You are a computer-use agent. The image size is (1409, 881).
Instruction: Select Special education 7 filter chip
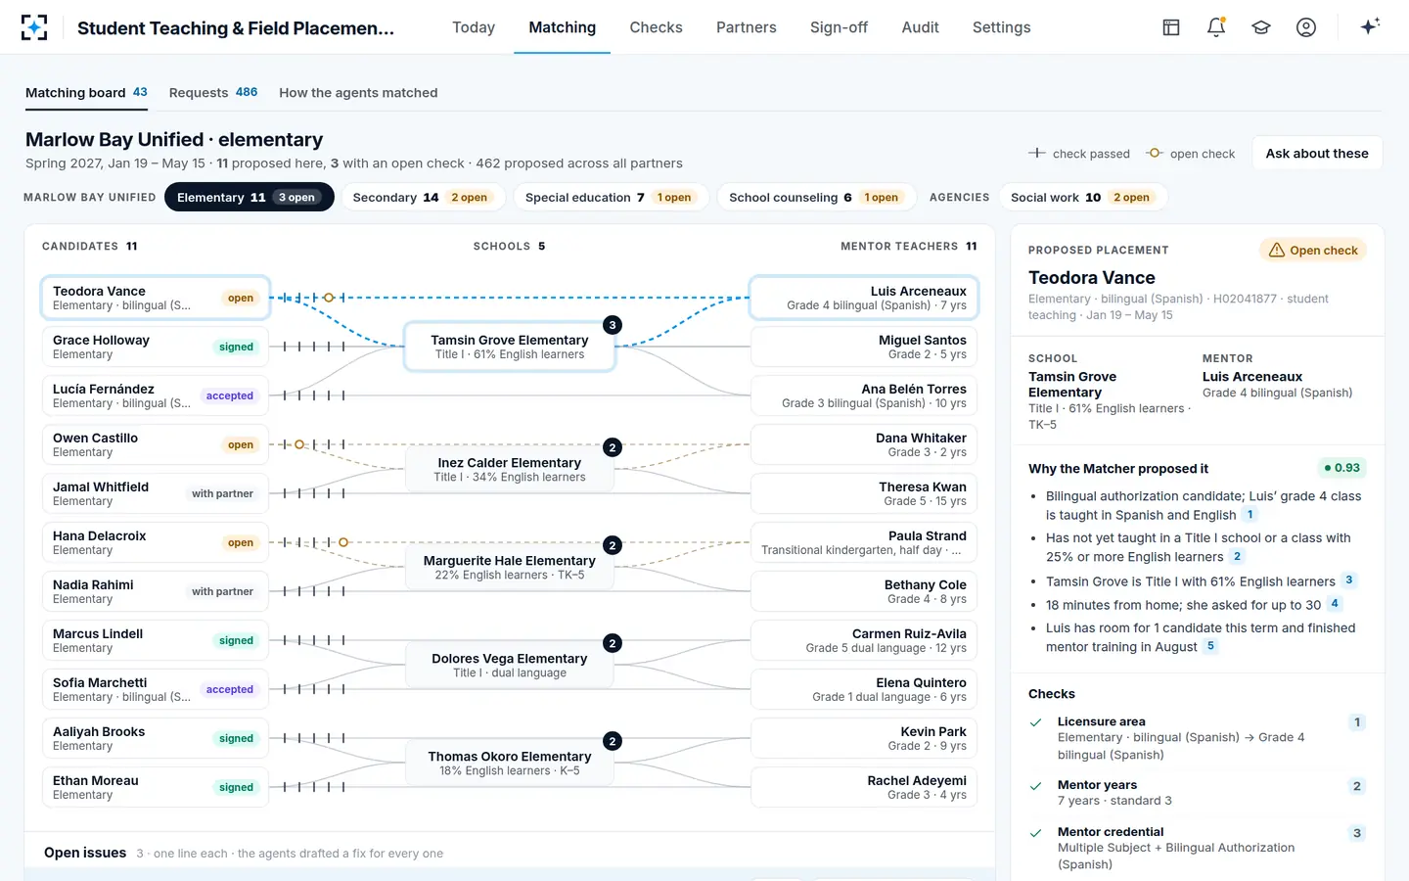point(611,197)
